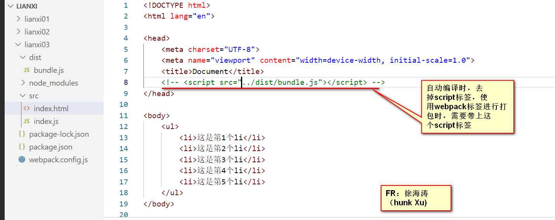
Task: Click the 这是第3个li list item line
Action: click(x=222, y=160)
